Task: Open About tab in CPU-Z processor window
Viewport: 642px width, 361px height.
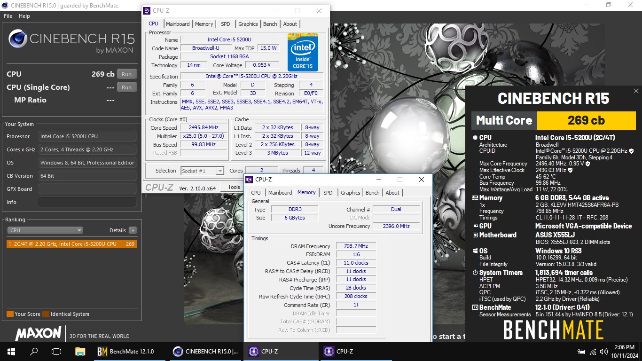Action: click(290, 24)
